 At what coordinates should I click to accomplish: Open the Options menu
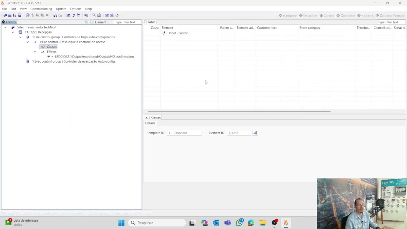coord(76,9)
